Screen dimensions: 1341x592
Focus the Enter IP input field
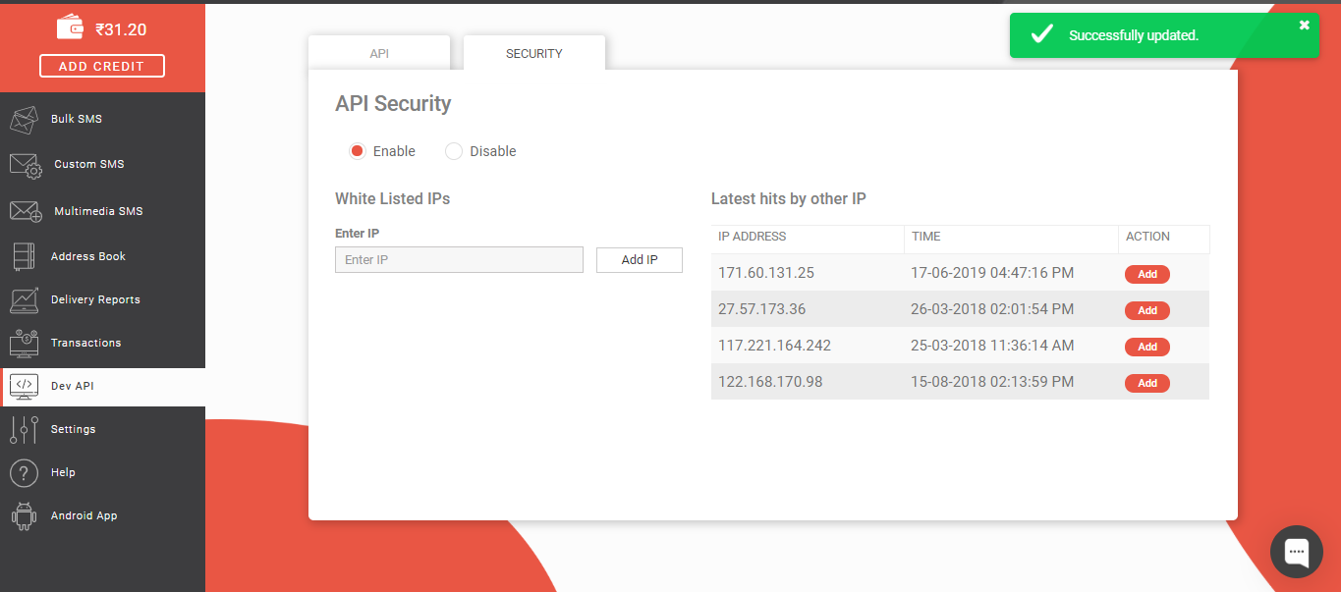[459, 260]
